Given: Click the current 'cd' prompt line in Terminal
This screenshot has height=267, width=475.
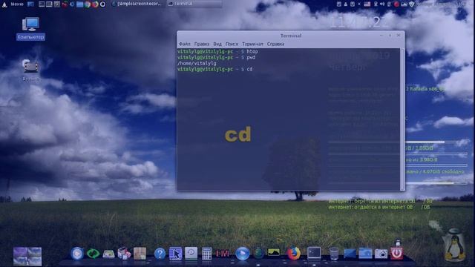Looking at the screenshot, I should (x=214, y=69).
